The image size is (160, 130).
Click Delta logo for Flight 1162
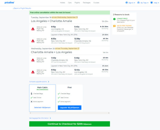click(33, 29)
